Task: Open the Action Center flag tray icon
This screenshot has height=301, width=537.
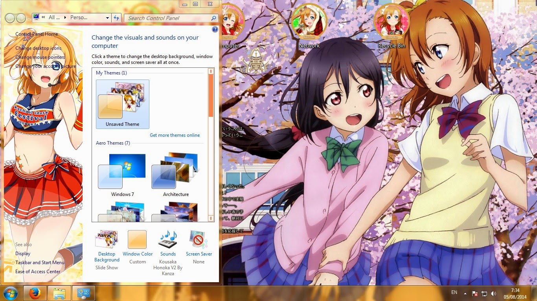Action: pyautogui.click(x=475, y=293)
